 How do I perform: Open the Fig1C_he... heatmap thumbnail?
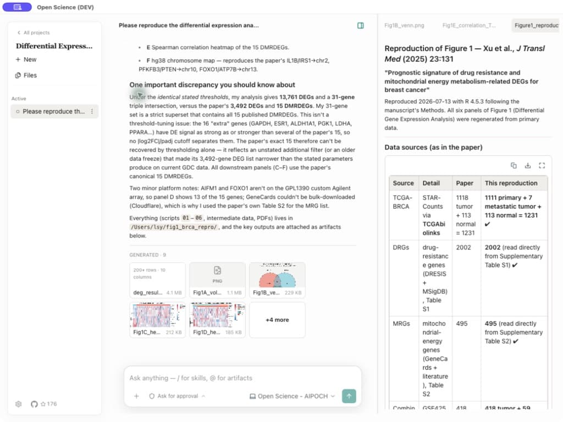coord(158,320)
